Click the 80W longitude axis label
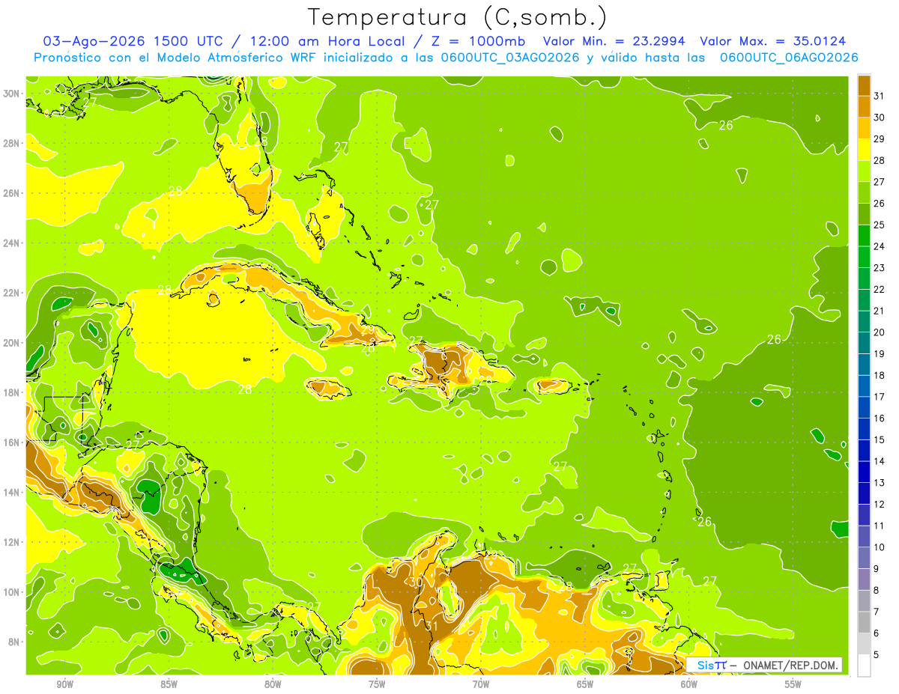Viewport: 899px width, 694px height. coord(273,684)
